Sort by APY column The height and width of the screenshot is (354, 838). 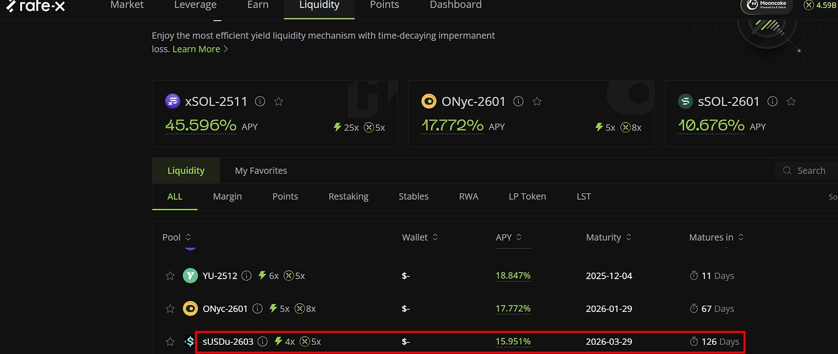tap(509, 237)
